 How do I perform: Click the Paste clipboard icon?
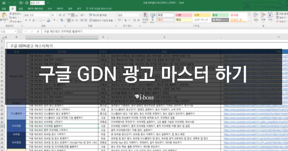(x=4, y=15)
